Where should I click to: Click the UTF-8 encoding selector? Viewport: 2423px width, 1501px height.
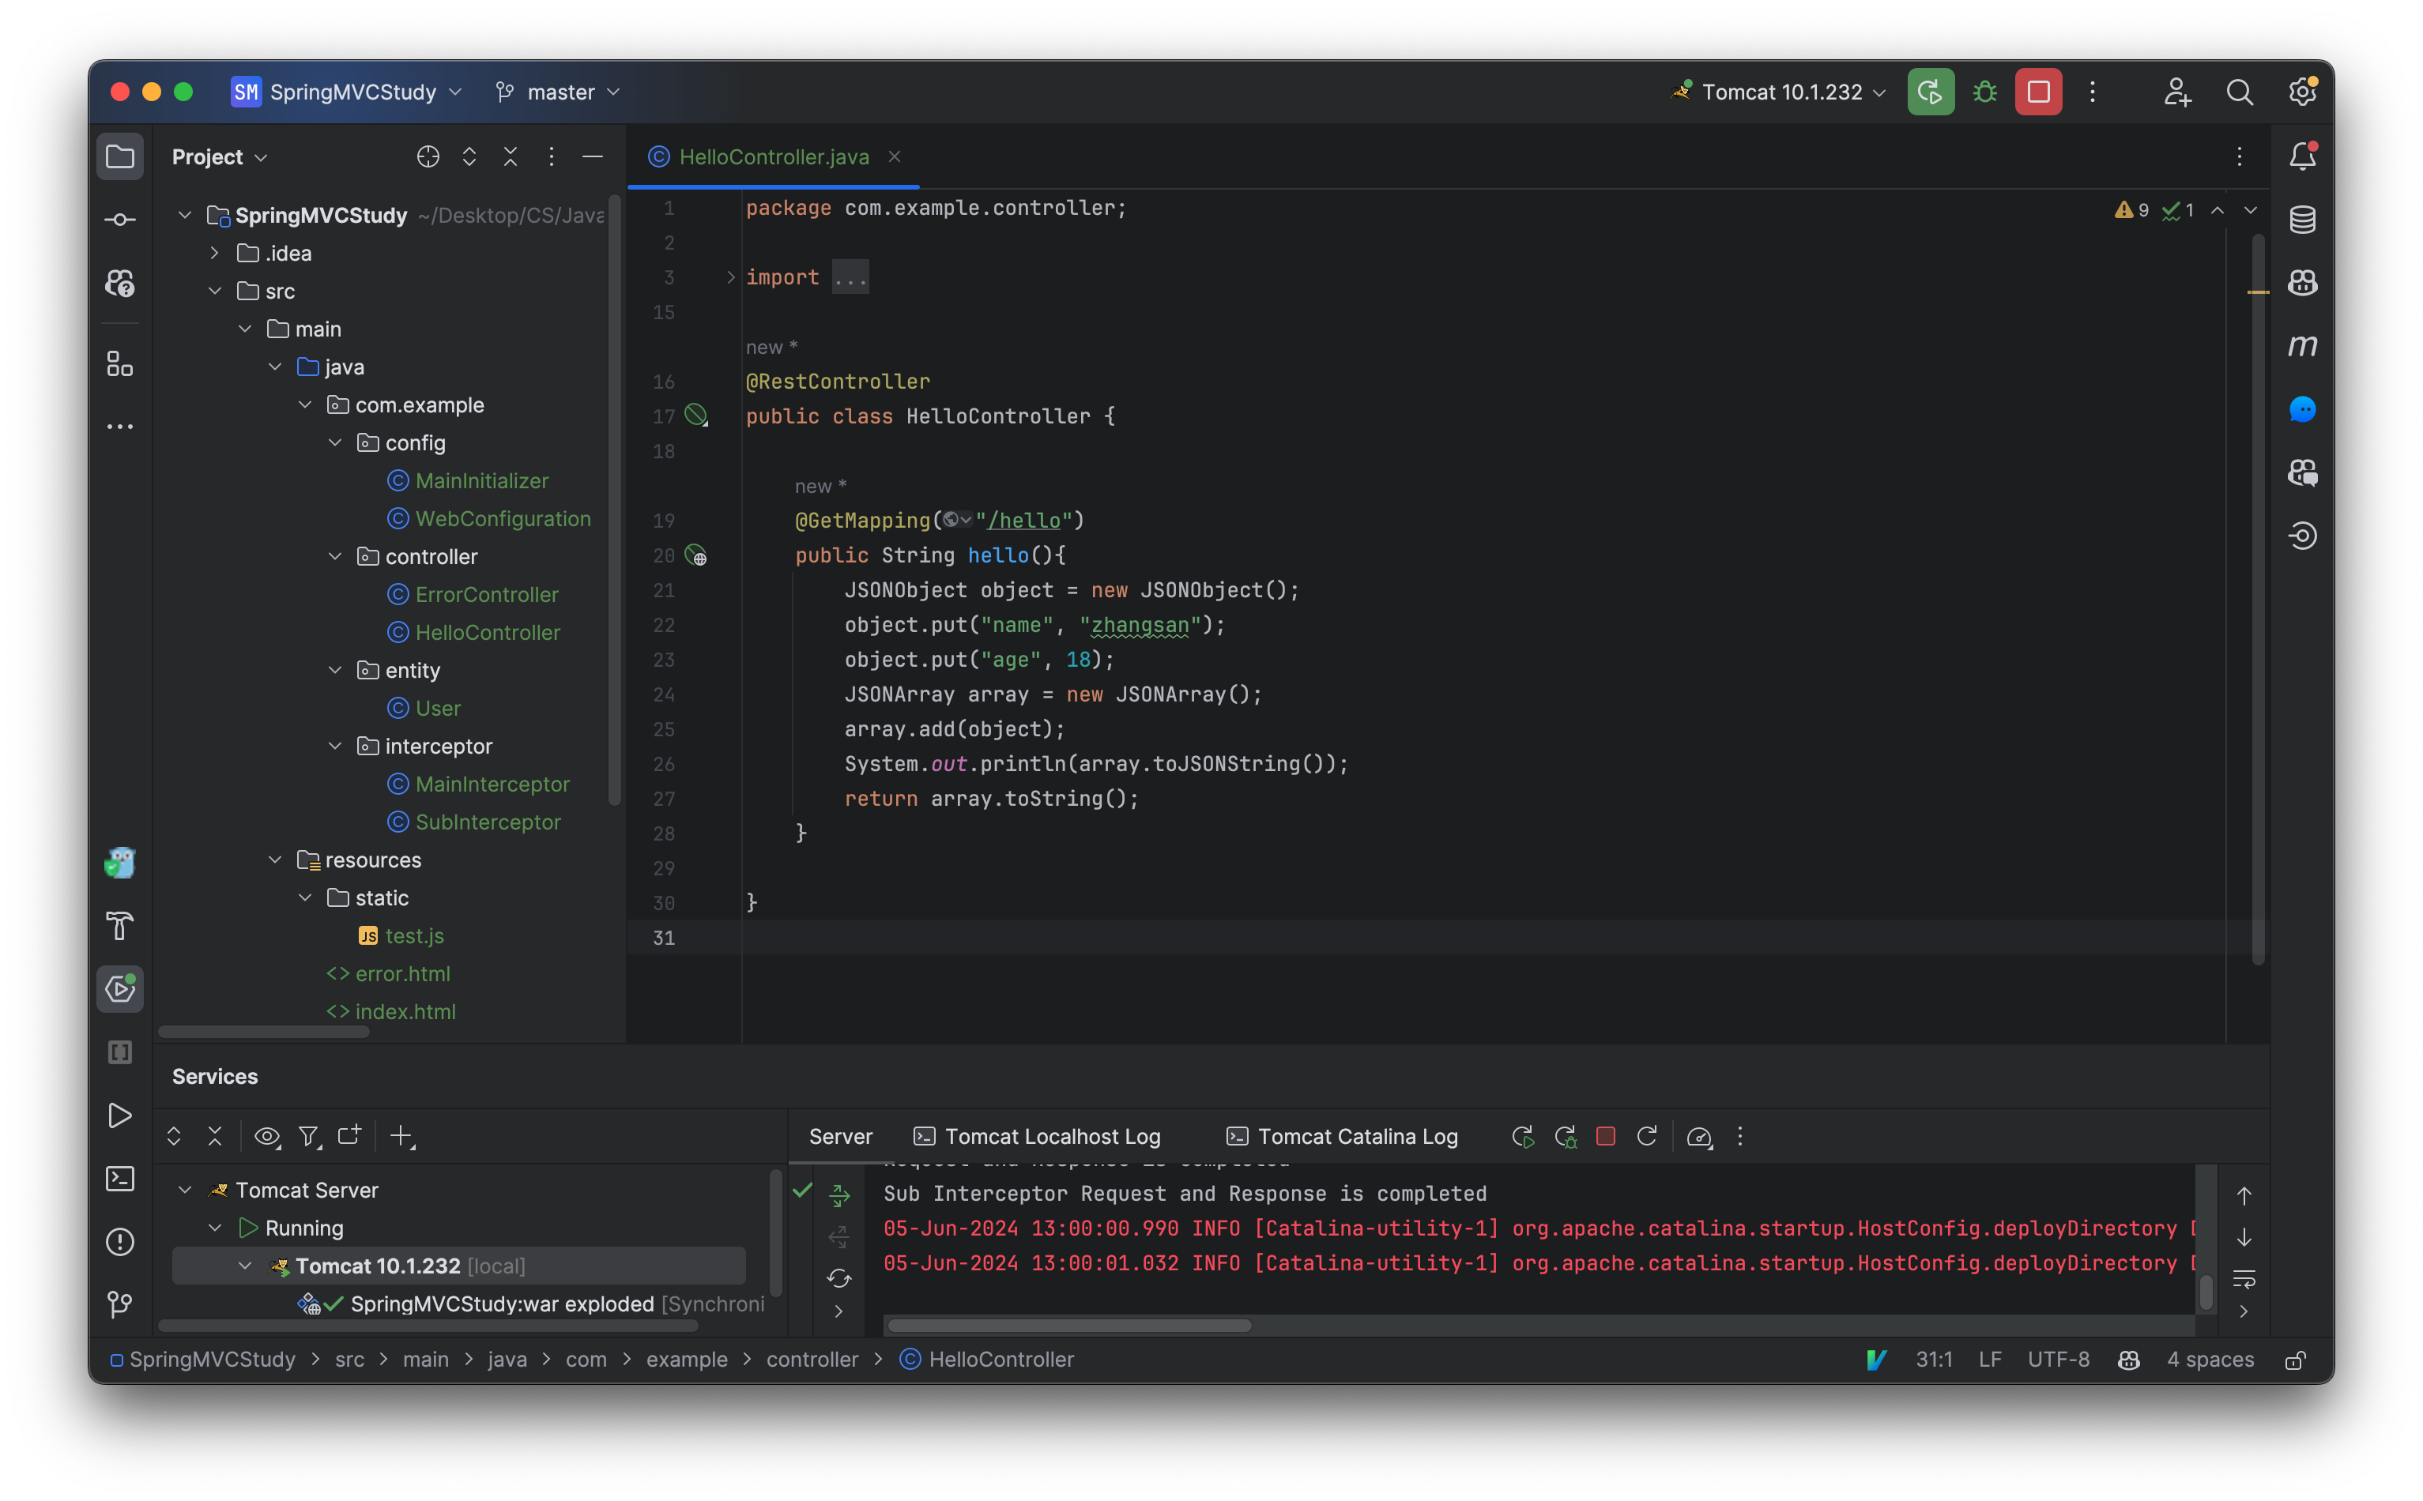tap(2058, 1359)
